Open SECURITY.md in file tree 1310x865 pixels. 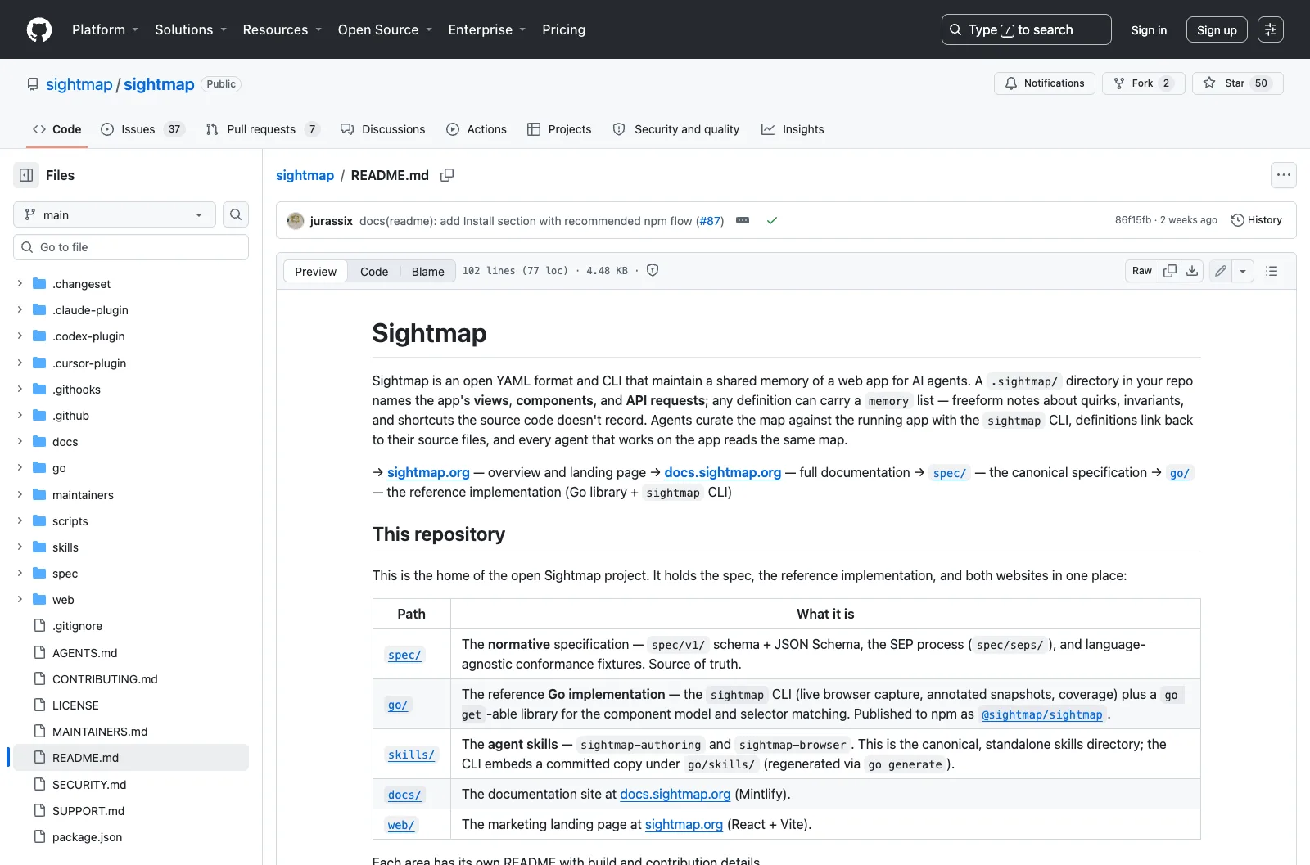[x=89, y=785]
